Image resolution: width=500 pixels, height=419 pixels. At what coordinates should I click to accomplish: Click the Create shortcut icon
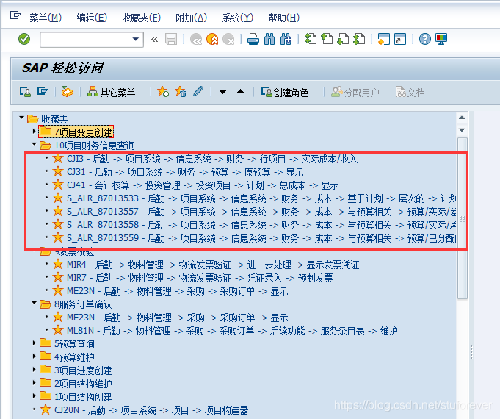point(400,39)
